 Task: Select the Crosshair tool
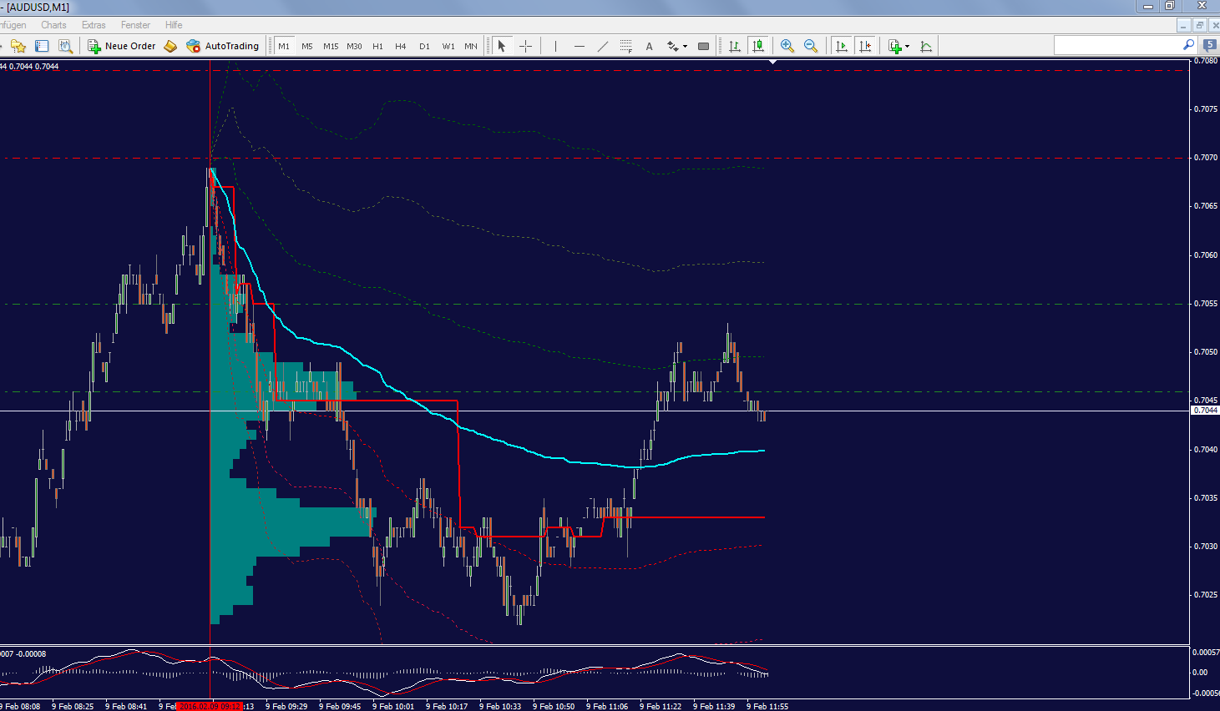click(525, 46)
